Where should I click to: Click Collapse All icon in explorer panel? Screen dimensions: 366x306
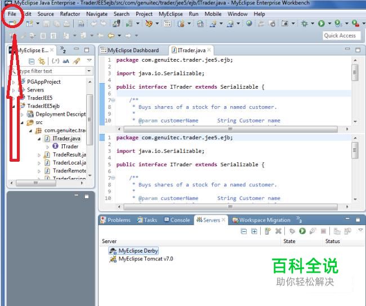[32, 61]
